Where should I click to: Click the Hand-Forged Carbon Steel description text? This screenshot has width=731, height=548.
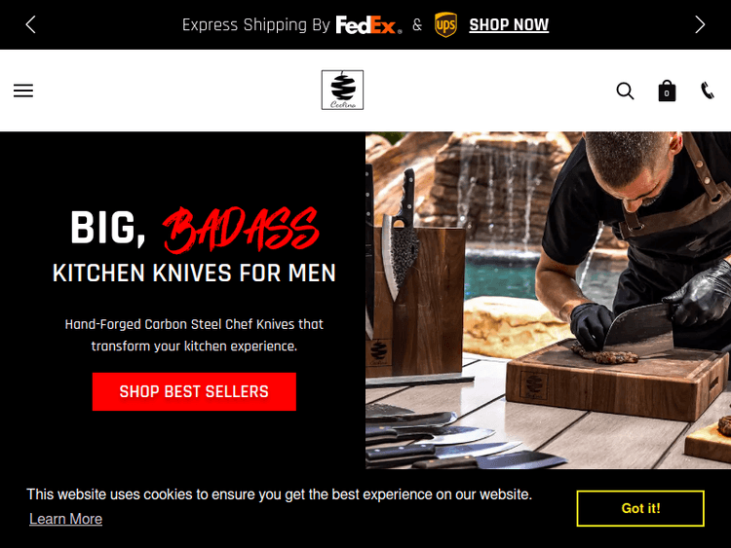pyautogui.click(x=194, y=335)
